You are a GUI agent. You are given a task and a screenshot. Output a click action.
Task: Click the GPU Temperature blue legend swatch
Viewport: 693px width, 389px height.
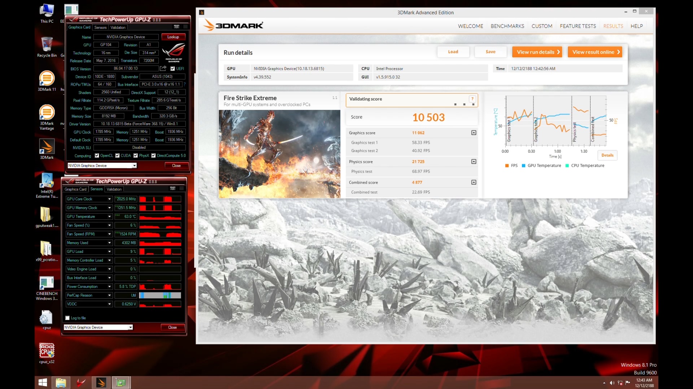[x=523, y=166]
